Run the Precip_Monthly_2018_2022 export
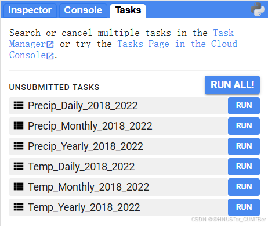The height and width of the screenshot is (226, 268). pyautogui.click(x=244, y=126)
